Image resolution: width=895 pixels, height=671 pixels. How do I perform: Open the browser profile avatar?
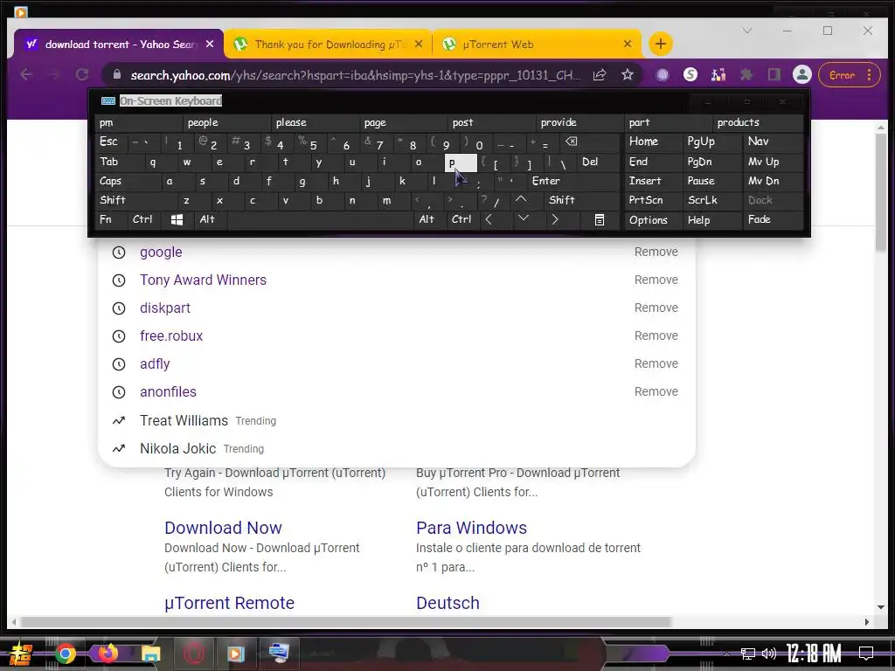click(802, 75)
